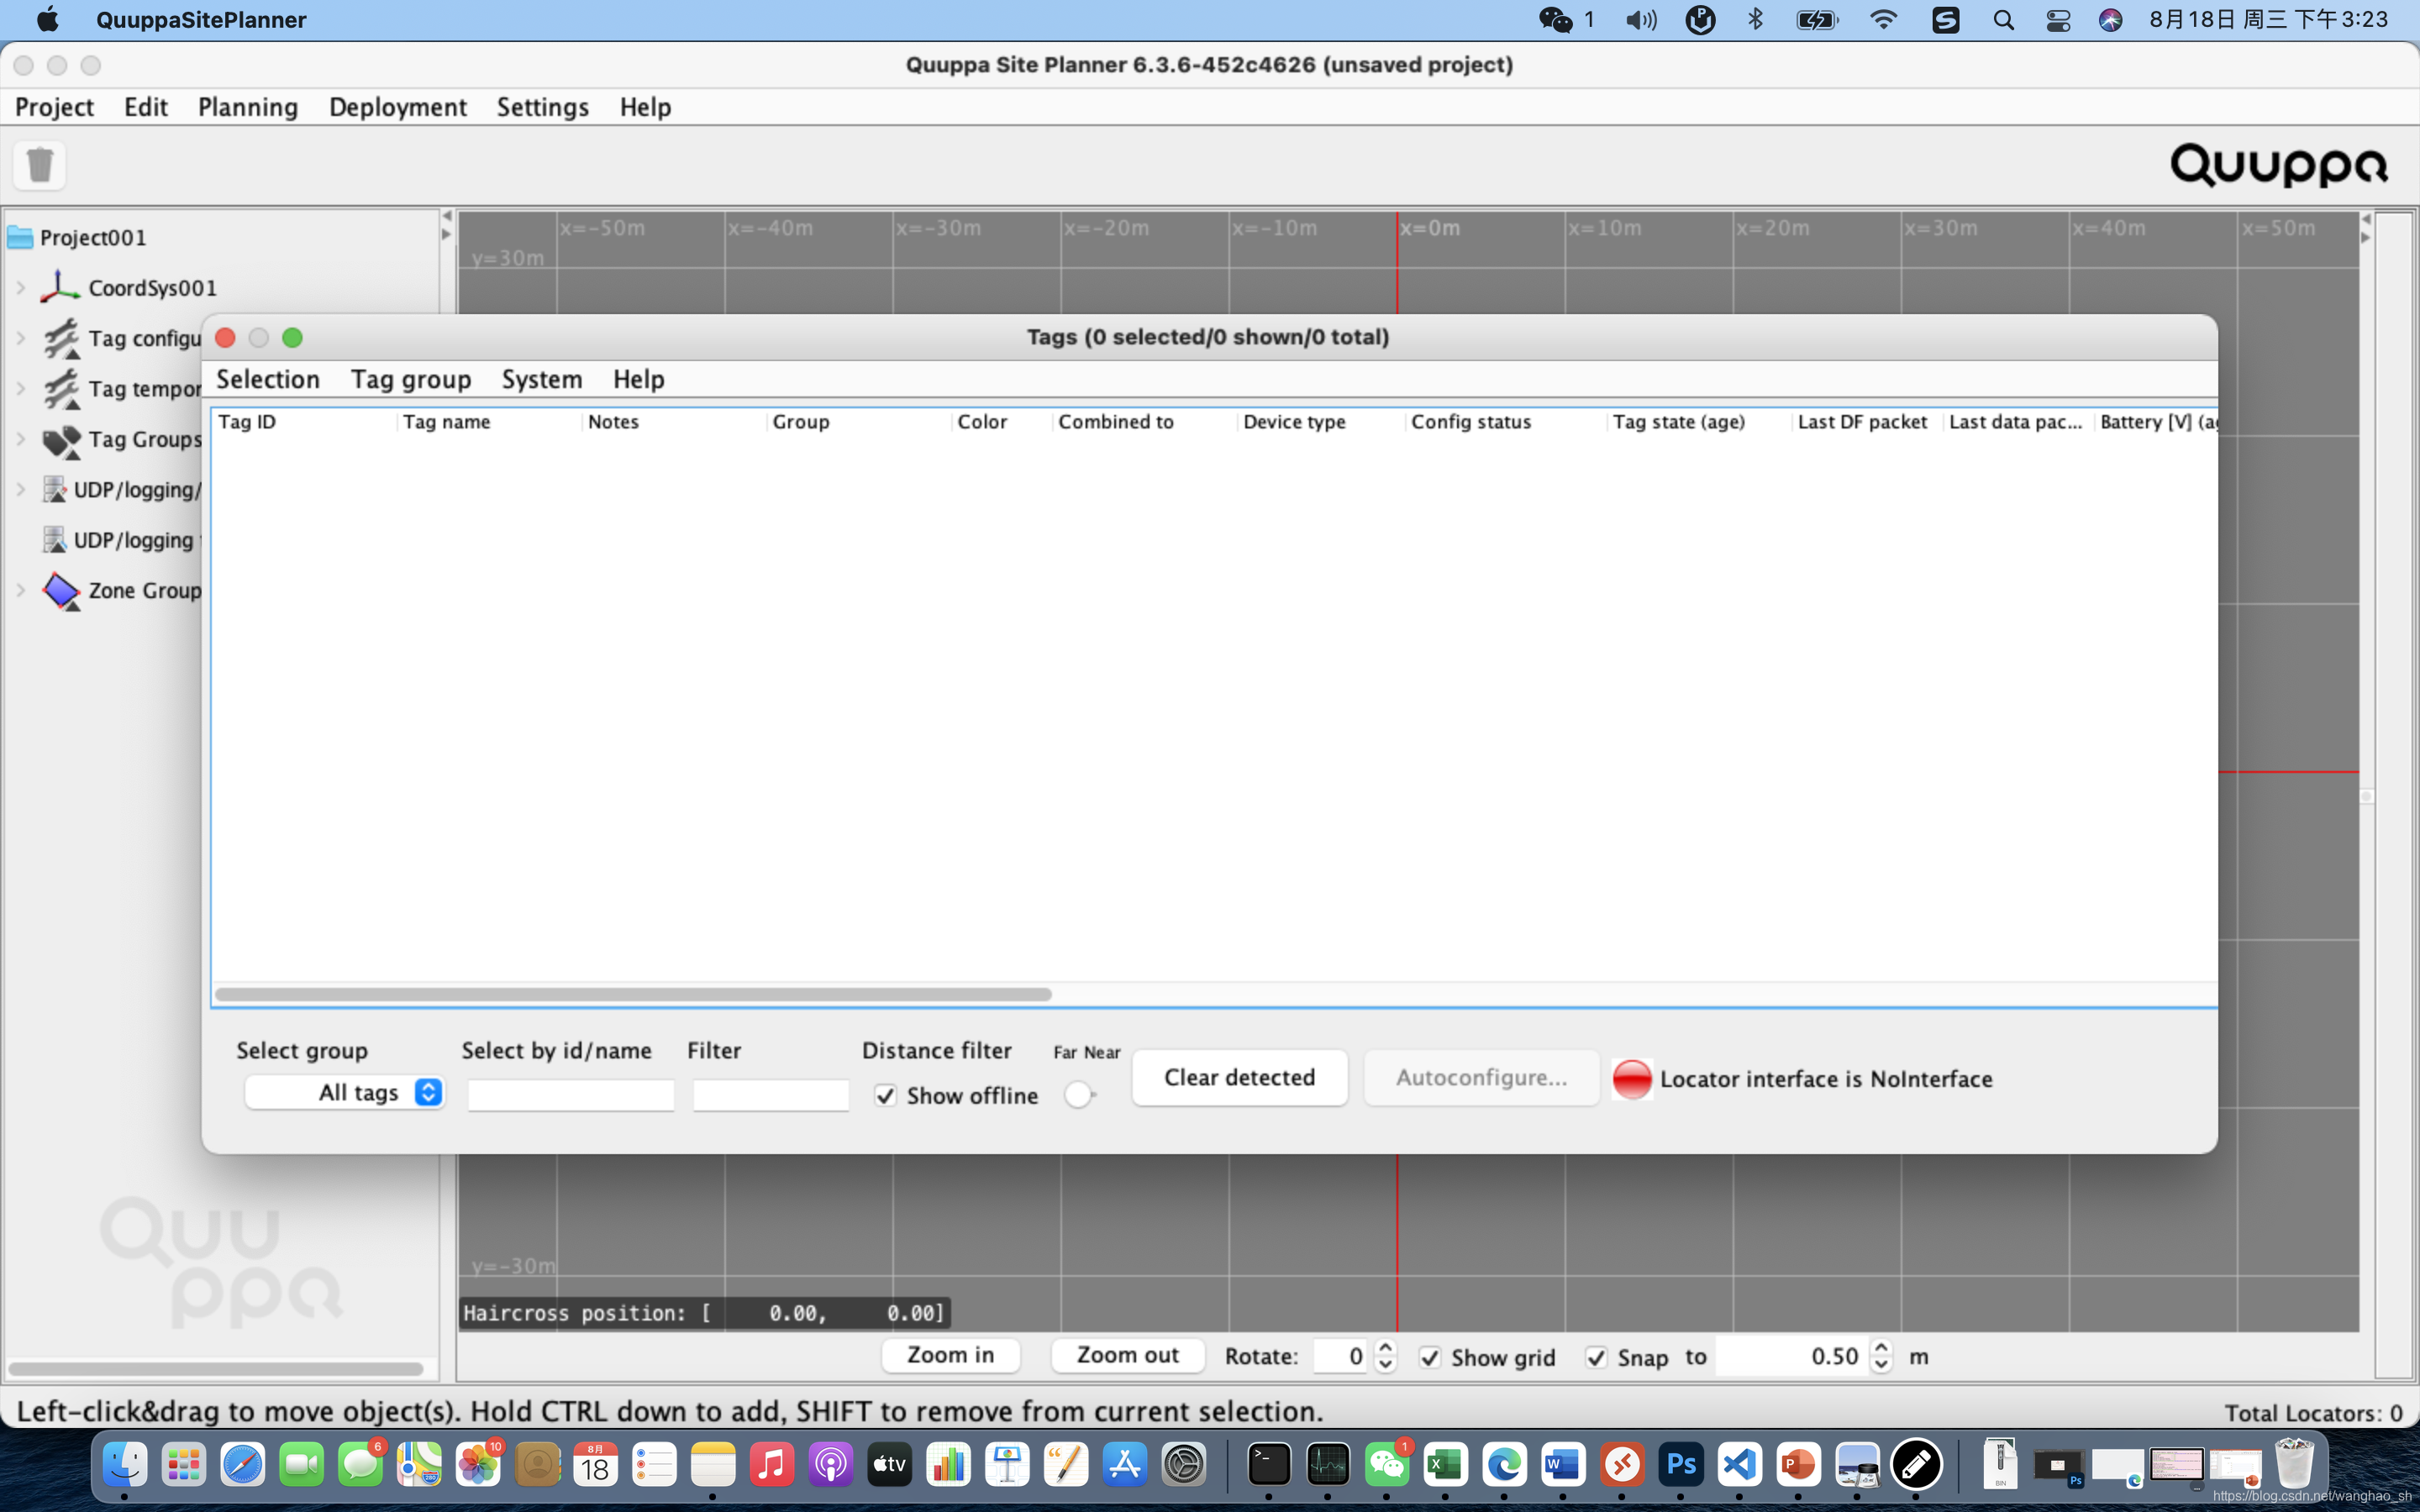Image resolution: width=2420 pixels, height=1512 pixels.
Task: Toggle the Show offline checkbox
Action: (885, 1096)
